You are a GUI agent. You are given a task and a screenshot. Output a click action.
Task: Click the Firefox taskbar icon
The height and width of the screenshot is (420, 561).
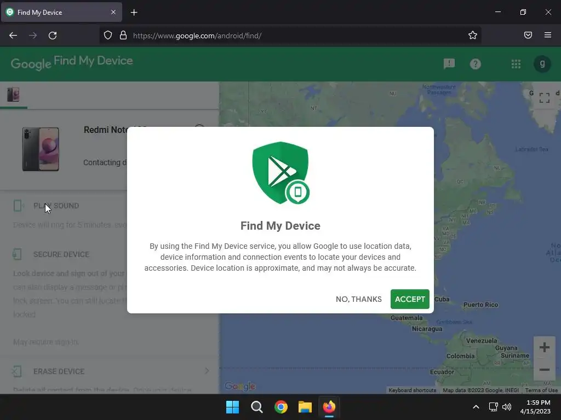click(x=329, y=407)
